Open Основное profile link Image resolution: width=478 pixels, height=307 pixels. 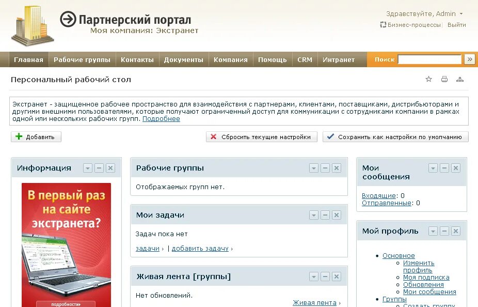(x=399, y=256)
